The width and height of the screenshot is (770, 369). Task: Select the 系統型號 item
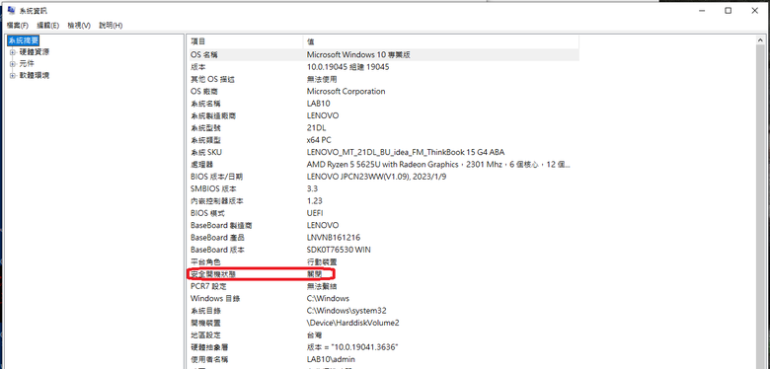pyautogui.click(x=205, y=128)
